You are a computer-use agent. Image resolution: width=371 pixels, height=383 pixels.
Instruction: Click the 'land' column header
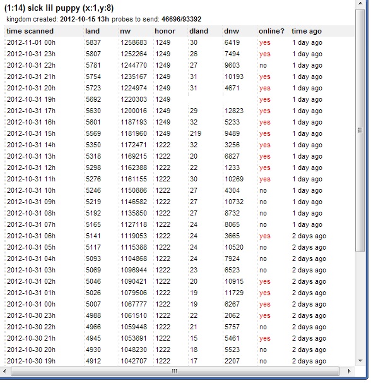92,31
